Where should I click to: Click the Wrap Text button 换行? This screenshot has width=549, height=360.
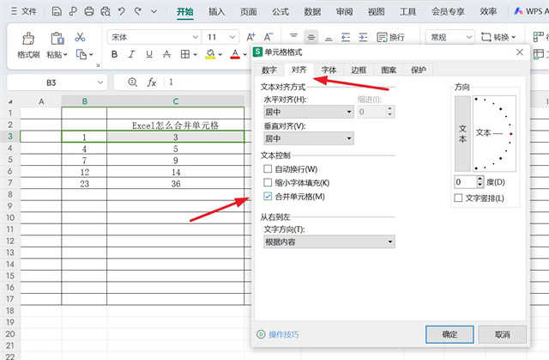[391, 37]
